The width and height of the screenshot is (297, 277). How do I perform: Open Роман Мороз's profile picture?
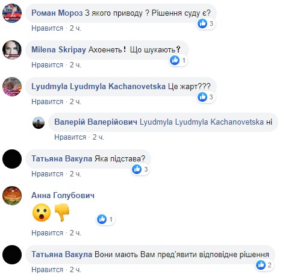12,13
